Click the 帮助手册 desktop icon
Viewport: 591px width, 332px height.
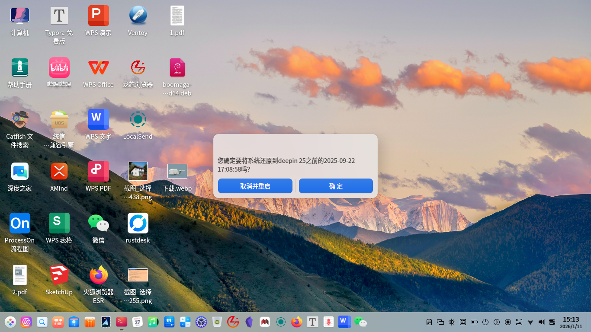pos(20,73)
